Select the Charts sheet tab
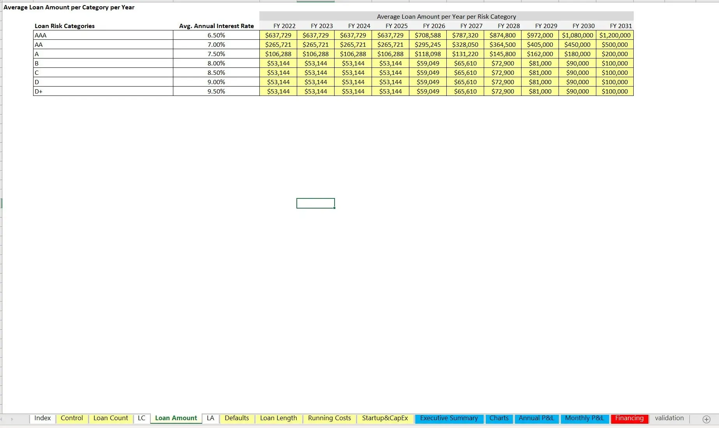Image resolution: width=719 pixels, height=428 pixels. click(499, 418)
